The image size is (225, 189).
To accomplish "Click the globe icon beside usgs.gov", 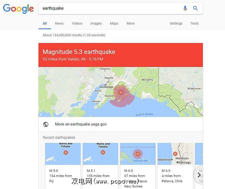I will click(x=46, y=124).
